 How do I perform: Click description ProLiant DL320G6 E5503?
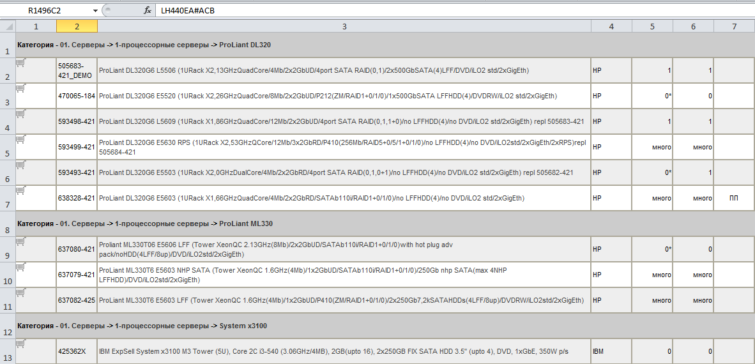pyautogui.click(x=344, y=173)
